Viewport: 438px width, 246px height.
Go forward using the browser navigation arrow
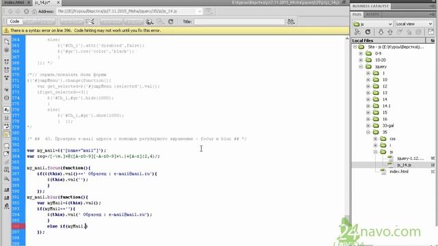click(x=18, y=12)
